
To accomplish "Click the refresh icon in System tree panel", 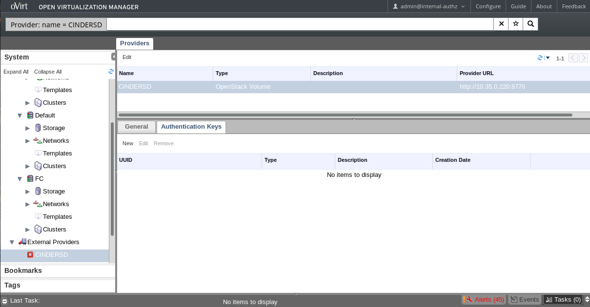I will coord(111,72).
